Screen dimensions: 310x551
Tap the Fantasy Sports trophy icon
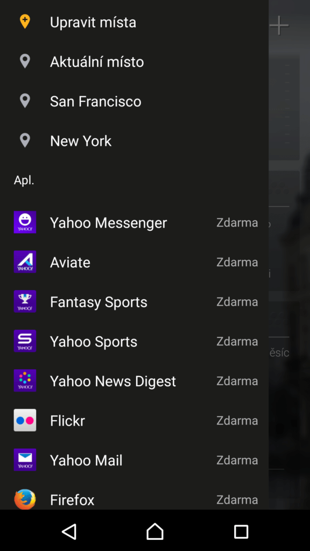point(25,301)
